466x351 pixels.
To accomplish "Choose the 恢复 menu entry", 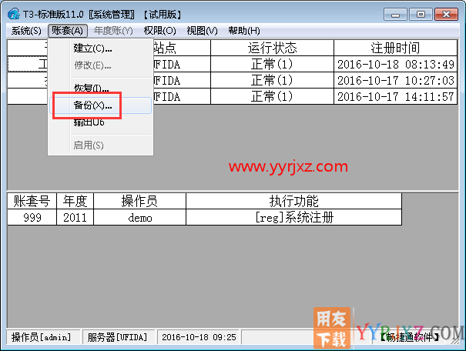I will point(100,88).
